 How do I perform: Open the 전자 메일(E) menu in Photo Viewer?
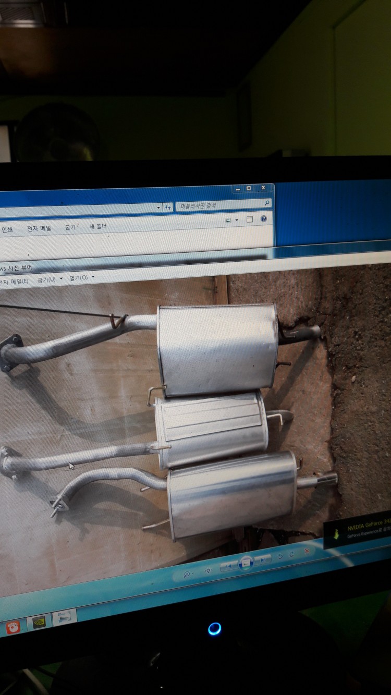tap(15, 282)
